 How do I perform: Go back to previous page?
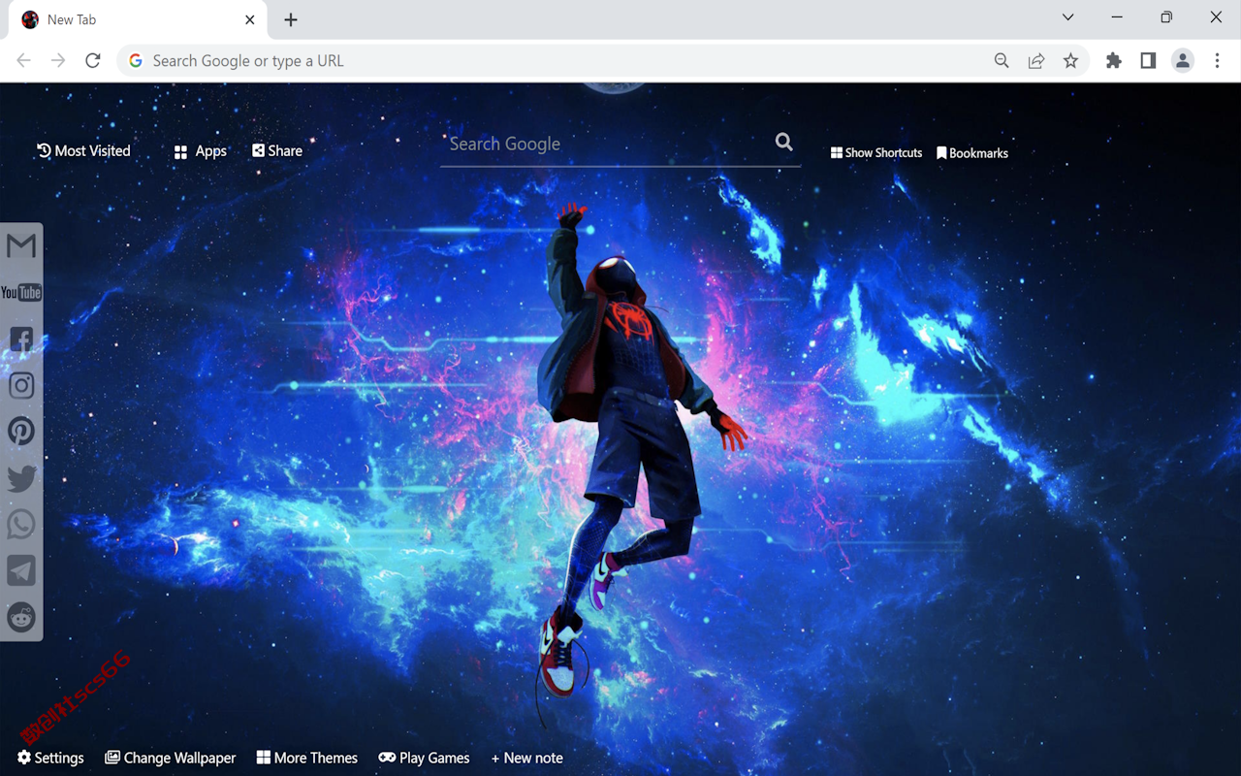(x=23, y=61)
